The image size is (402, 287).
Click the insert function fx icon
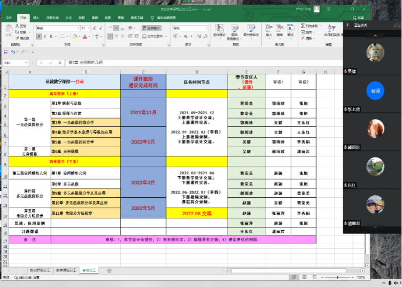coord(60,63)
